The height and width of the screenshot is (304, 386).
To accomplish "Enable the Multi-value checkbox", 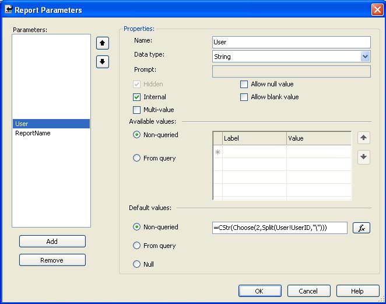I will click(x=137, y=110).
